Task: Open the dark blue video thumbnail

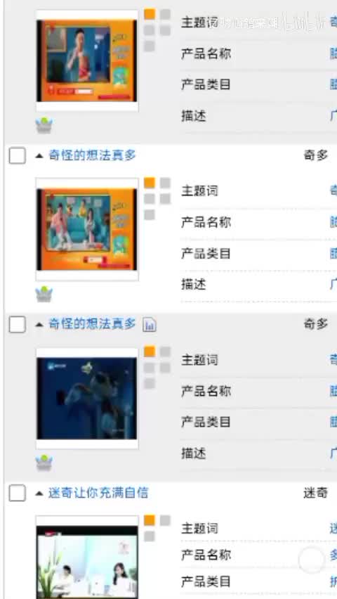Action: [x=87, y=398]
